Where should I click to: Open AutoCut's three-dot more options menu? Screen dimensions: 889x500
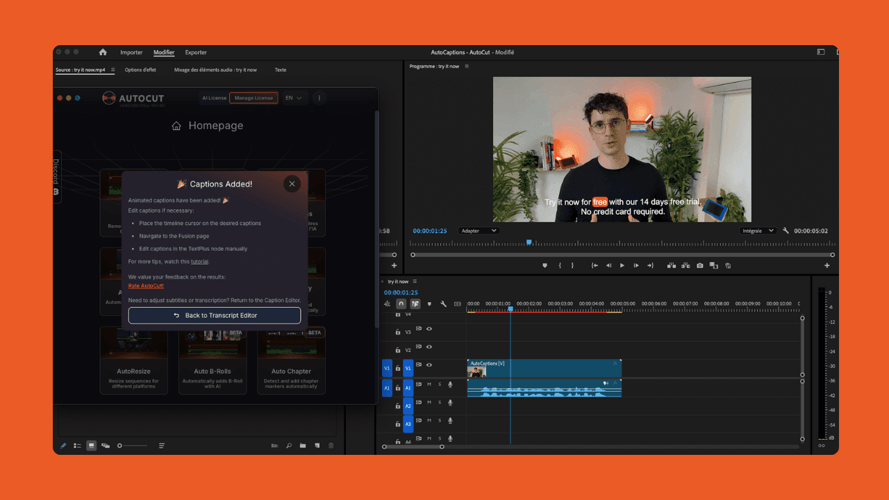click(319, 98)
